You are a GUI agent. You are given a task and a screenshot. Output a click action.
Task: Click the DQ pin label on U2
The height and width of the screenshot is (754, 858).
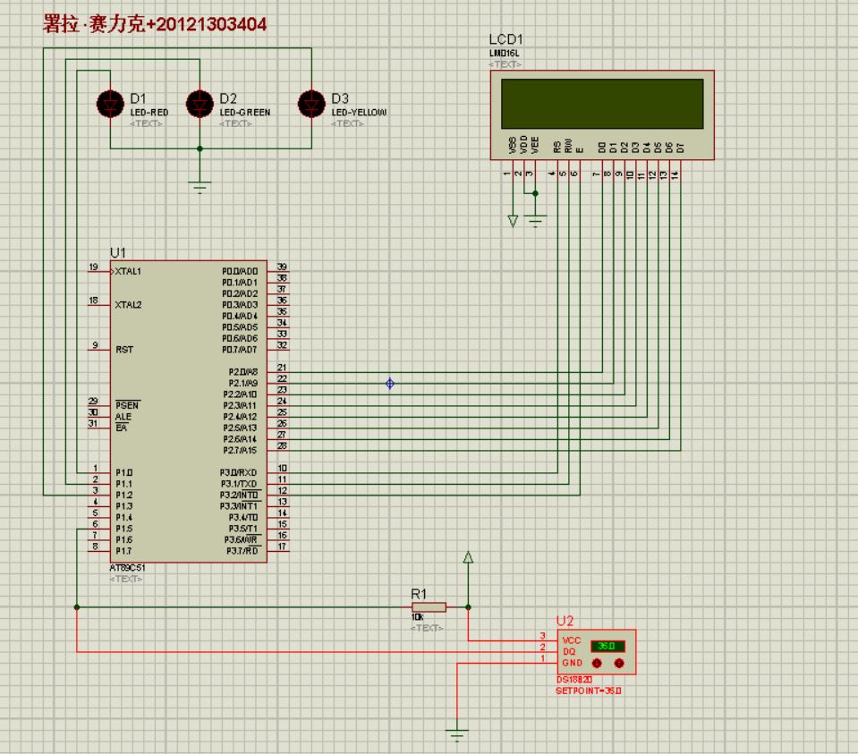pyautogui.click(x=569, y=652)
